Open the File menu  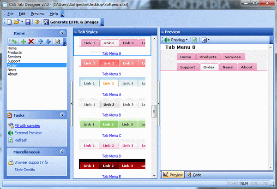click(x=11, y=14)
